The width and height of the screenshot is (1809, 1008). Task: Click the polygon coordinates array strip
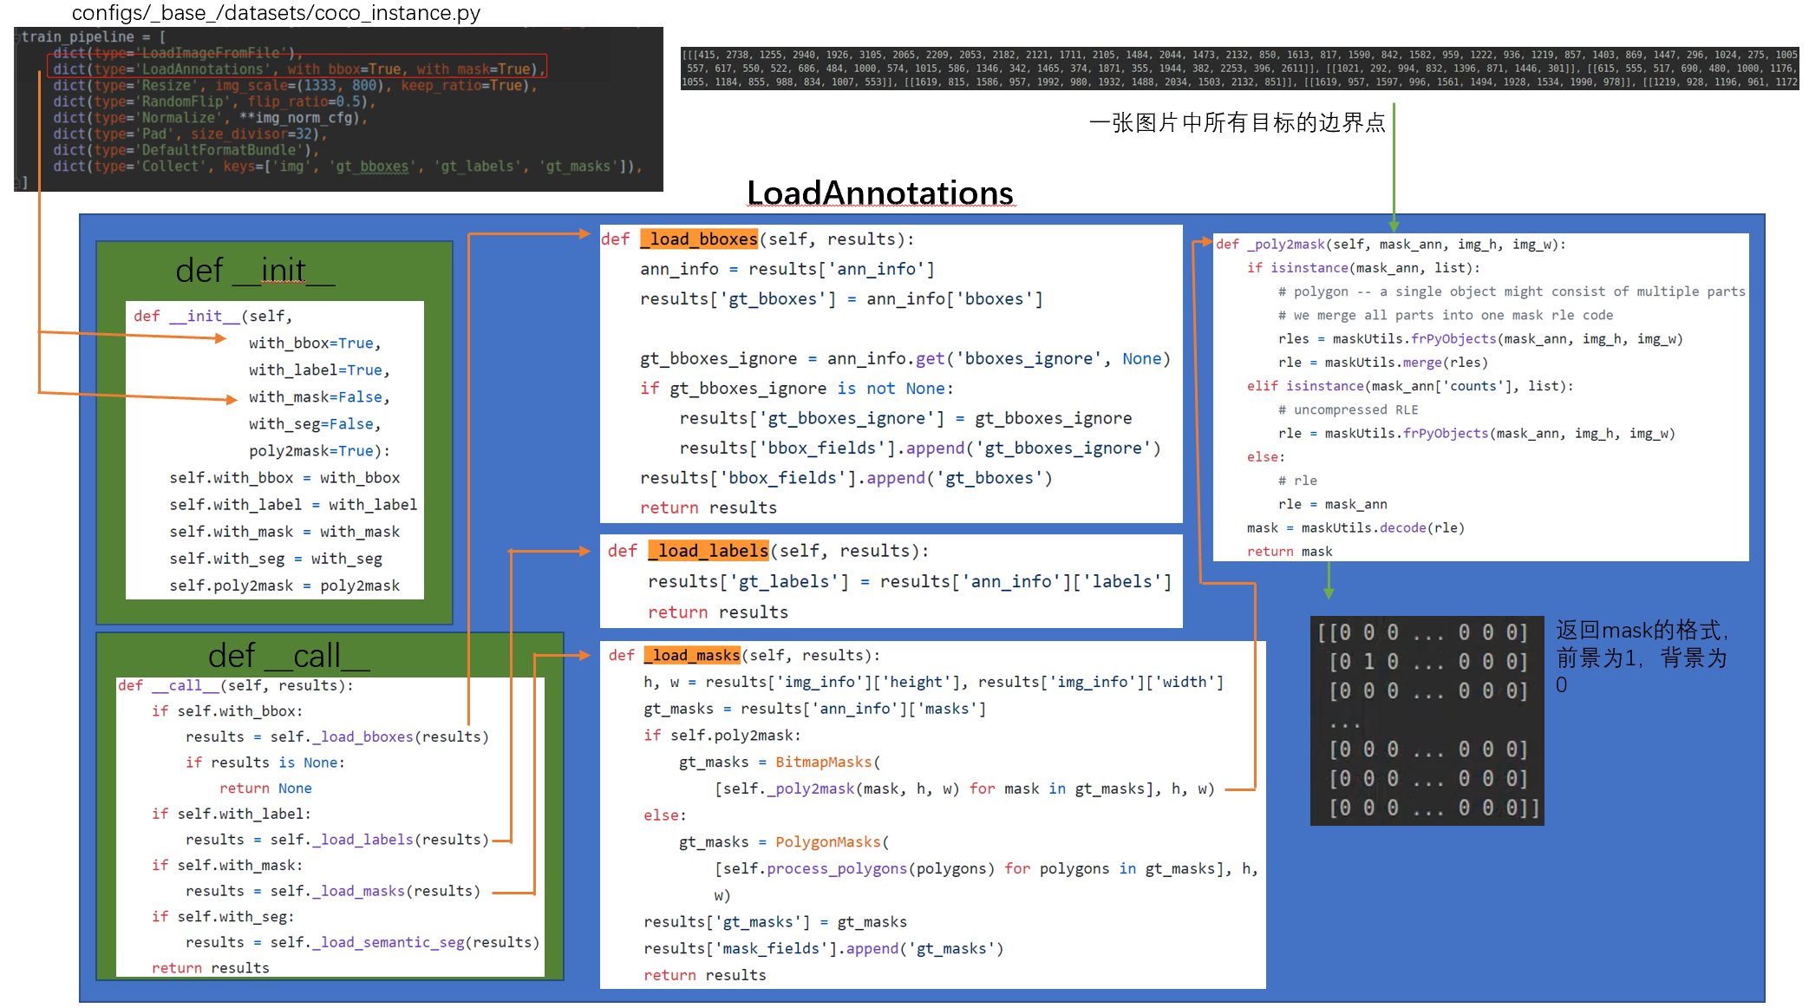pos(1239,69)
